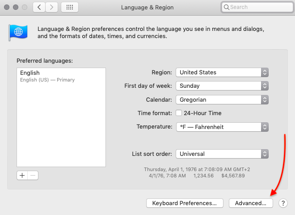Remove language with the minus button
295x215 pixels.
[33, 175]
